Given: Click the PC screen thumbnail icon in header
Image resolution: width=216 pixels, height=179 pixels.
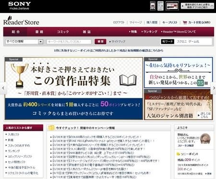Looking at the screenshot, I should (172, 6).
